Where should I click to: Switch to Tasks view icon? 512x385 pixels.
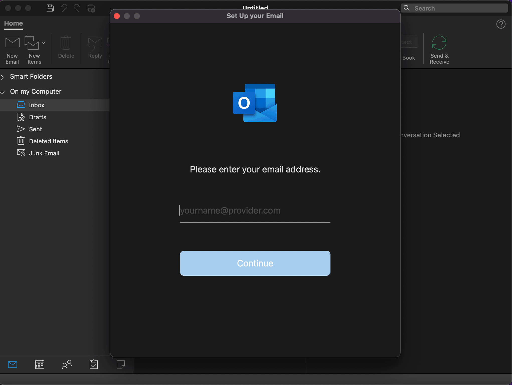click(94, 364)
